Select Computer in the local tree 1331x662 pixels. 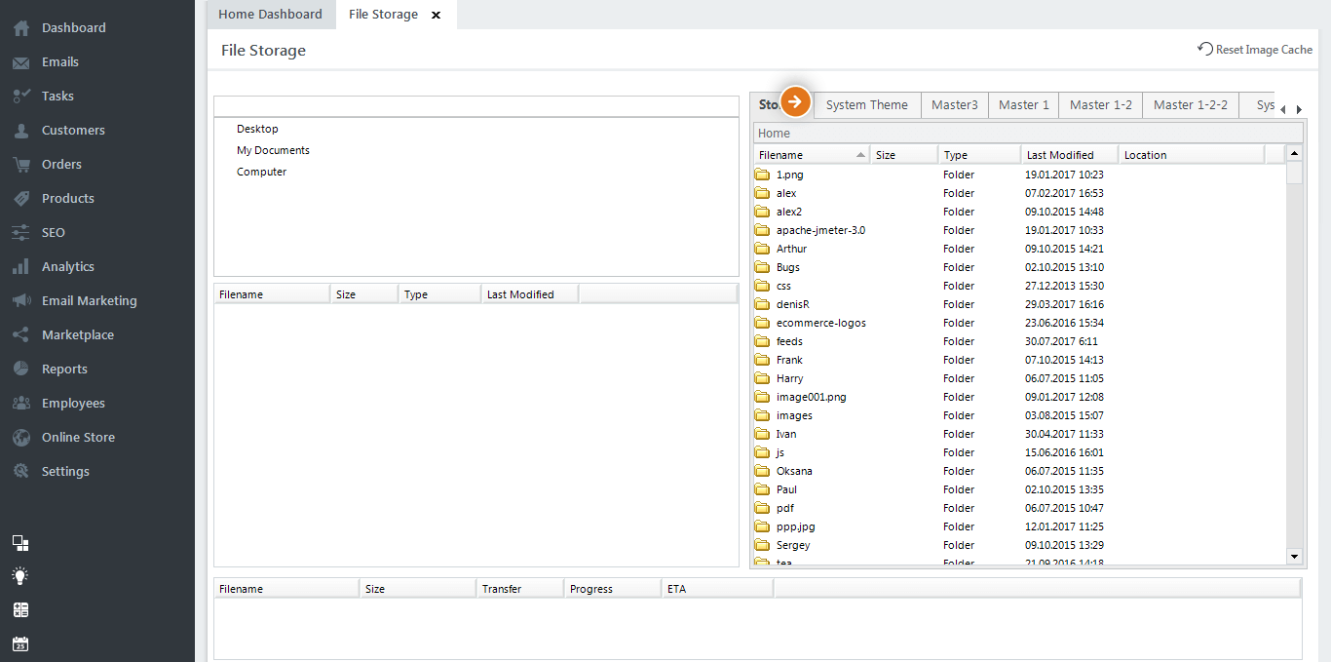click(x=261, y=172)
